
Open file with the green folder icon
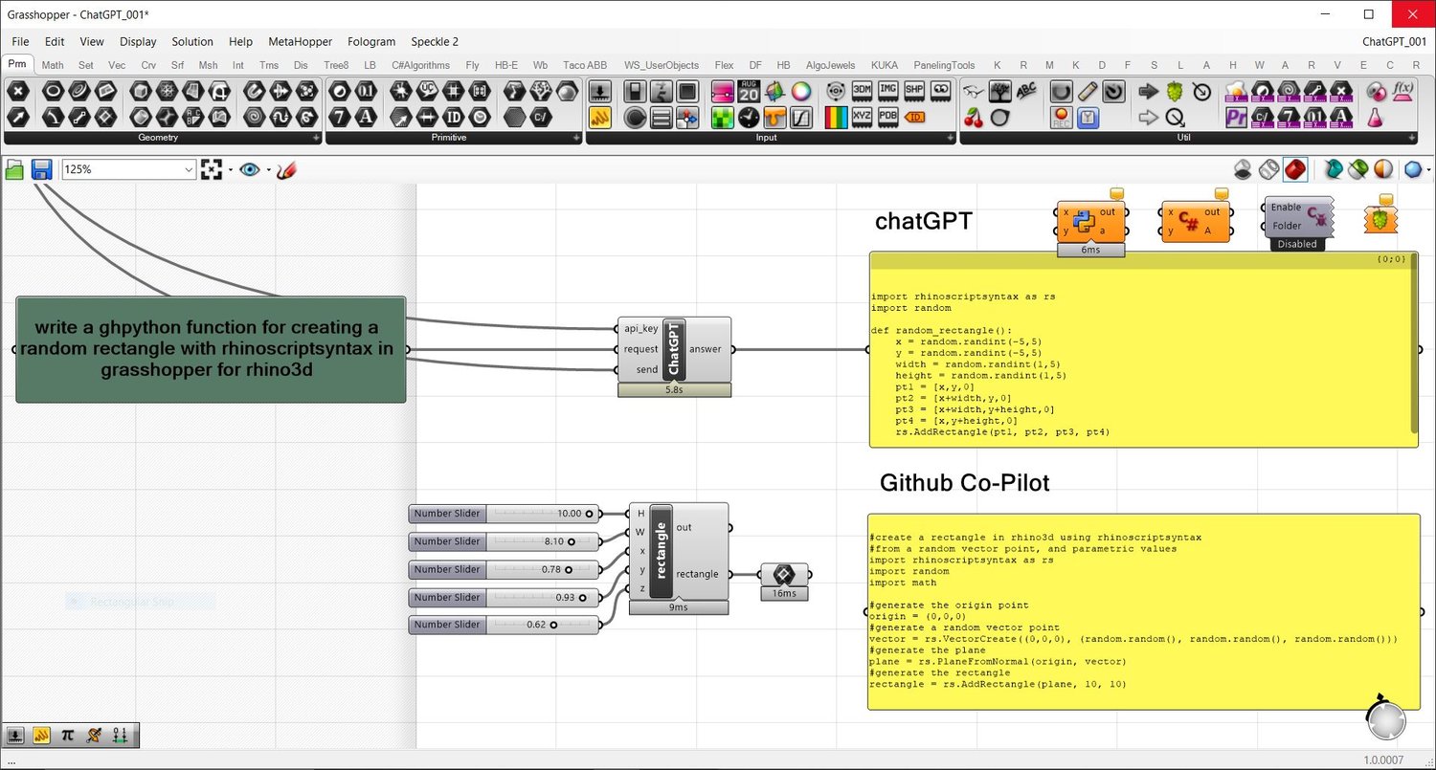pyautogui.click(x=14, y=169)
